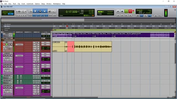Click the main counter time display
The height and width of the screenshot is (99, 177).
[x=71, y=12]
